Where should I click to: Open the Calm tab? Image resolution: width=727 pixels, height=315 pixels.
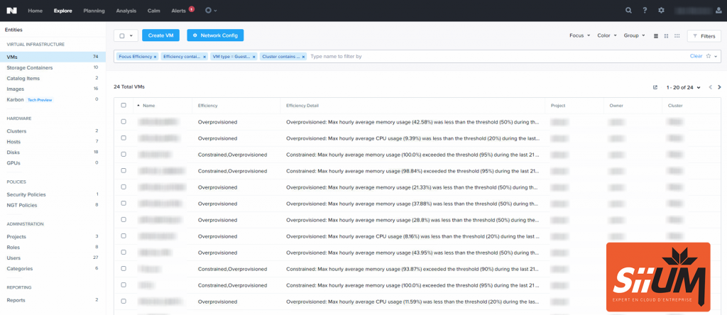(154, 11)
